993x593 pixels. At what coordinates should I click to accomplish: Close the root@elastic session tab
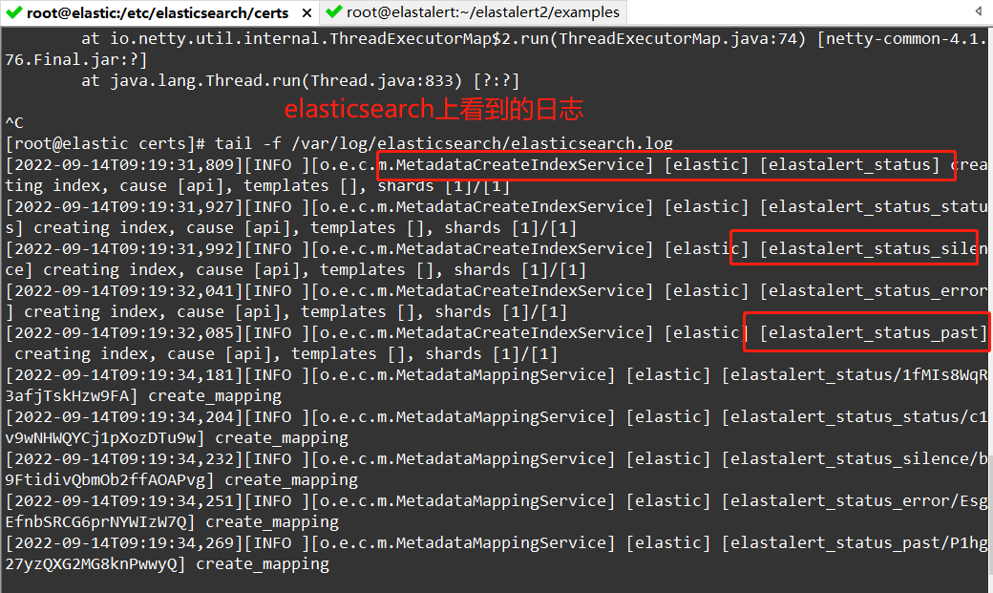tap(307, 13)
